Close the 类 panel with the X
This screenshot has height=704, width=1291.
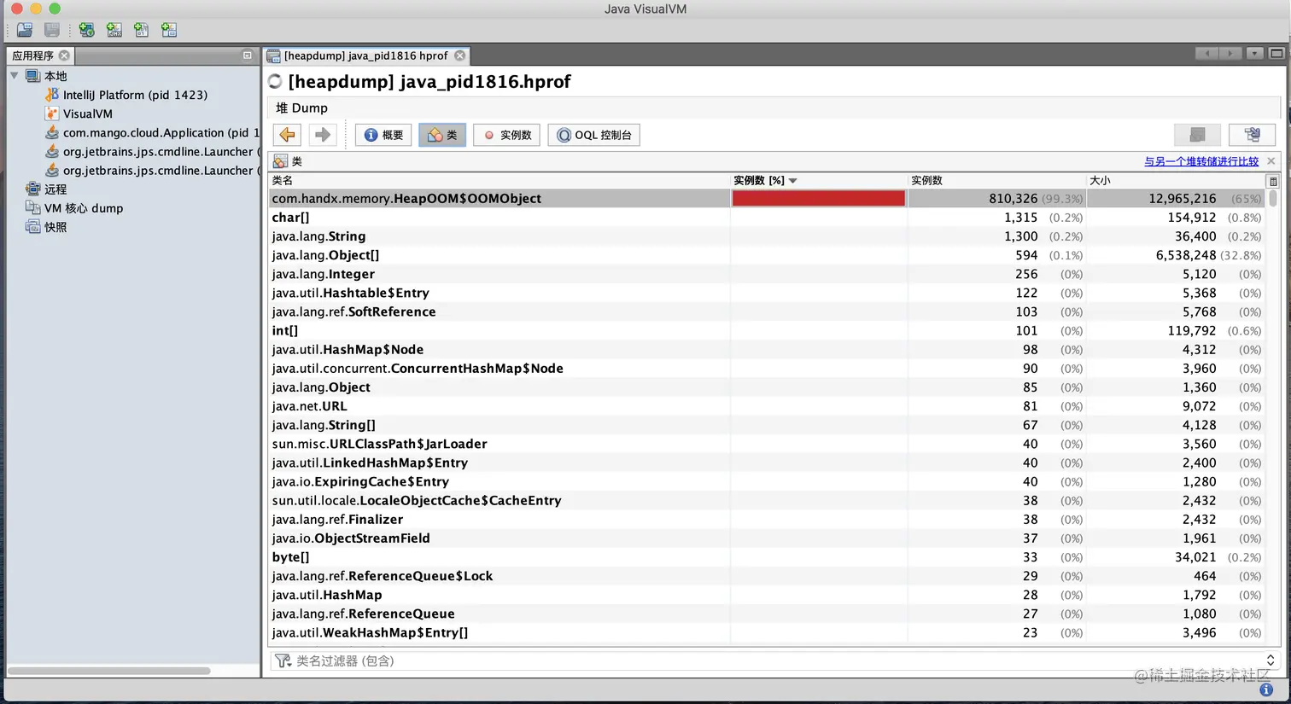click(1271, 161)
